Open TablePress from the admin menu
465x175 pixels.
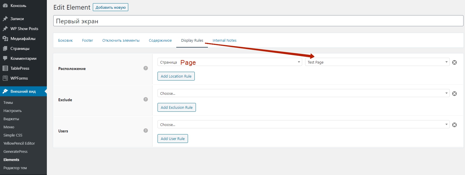[x=20, y=68]
